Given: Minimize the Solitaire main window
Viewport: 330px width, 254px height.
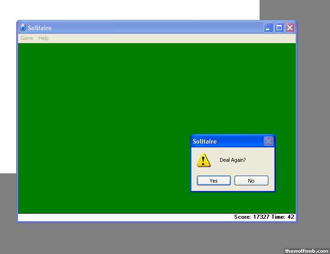Looking at the screenshot, I should tap(269, 28).
